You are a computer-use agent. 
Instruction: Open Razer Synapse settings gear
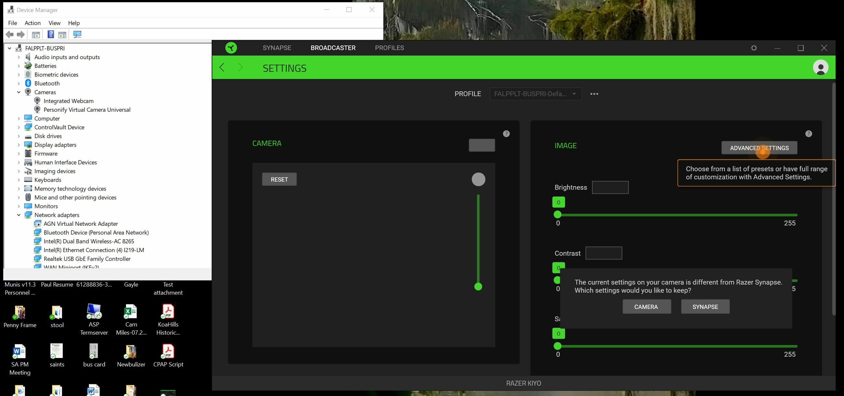(x=754, y=48)
